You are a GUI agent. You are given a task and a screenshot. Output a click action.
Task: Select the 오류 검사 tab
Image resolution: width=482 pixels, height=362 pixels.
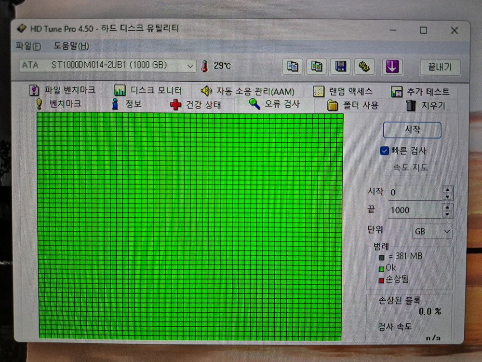click(274, 104)
